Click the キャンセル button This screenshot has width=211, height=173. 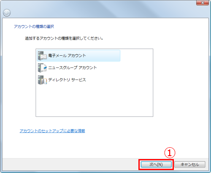coord(190,164)
